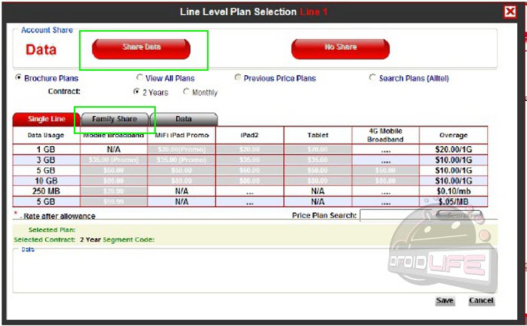The image size is (527, 326).
Task: Choose the 10 GB Tablet $80.00 price
Action: 317,181
